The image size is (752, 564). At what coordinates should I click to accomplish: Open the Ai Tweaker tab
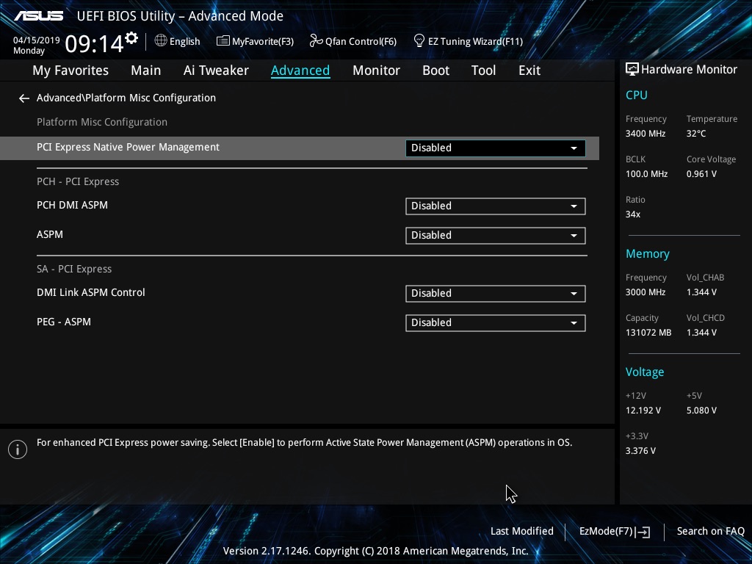click(x=216, y=70)
